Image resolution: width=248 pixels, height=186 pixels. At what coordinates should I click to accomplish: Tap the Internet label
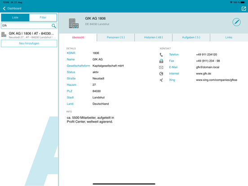[174, 74]
